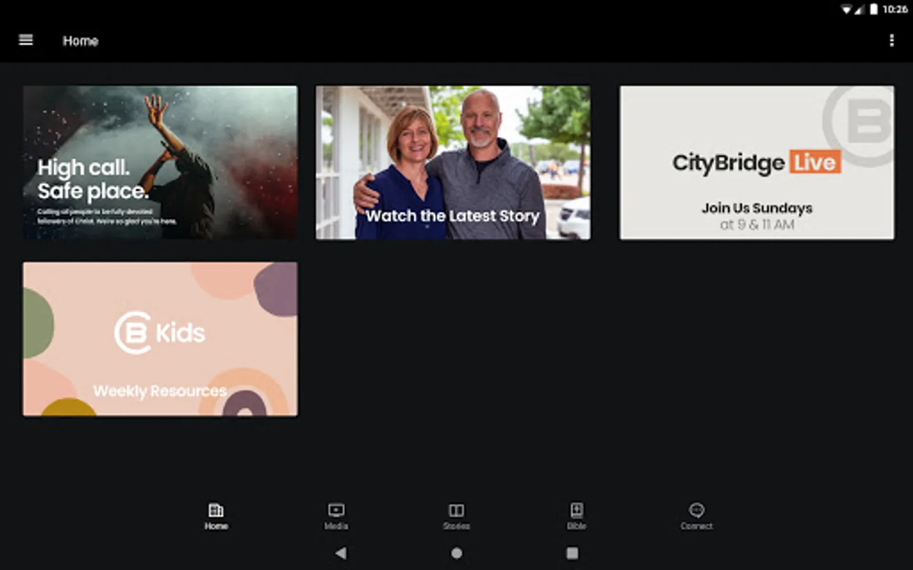
Task: Click the 10:26 clock in status bar
Action: [895, 9]
